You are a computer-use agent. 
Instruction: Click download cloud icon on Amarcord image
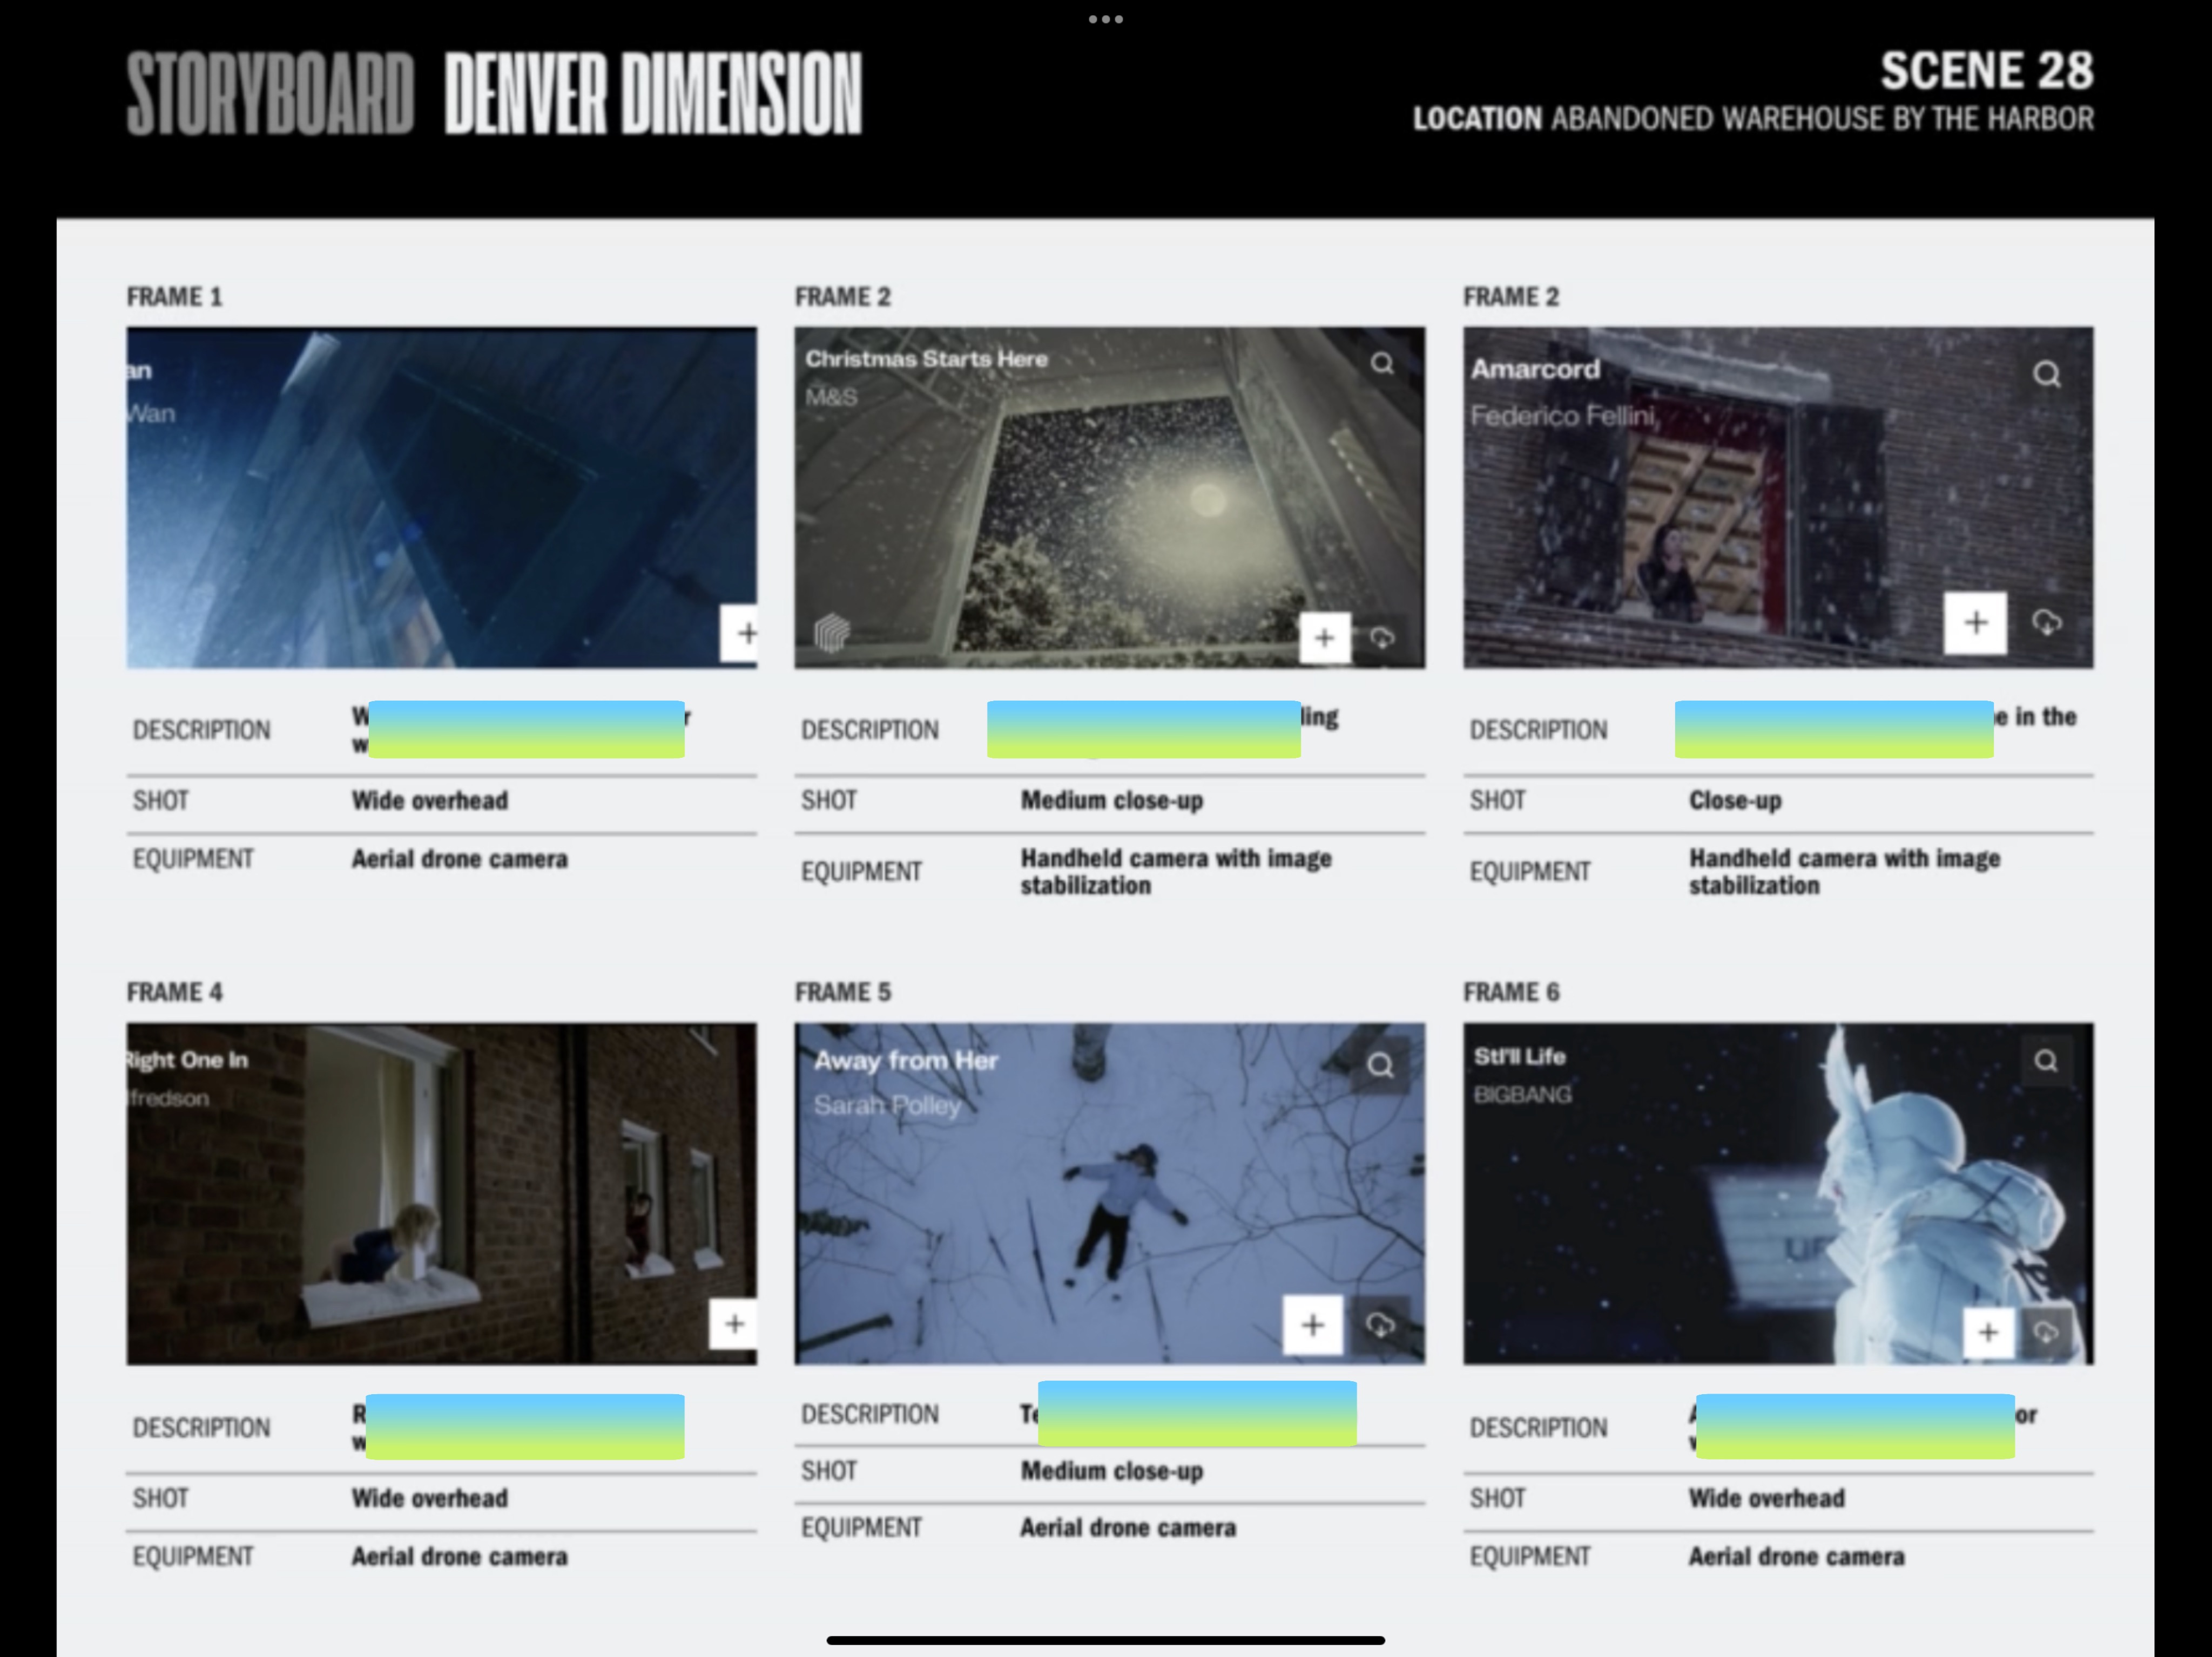click(2046, 623)
